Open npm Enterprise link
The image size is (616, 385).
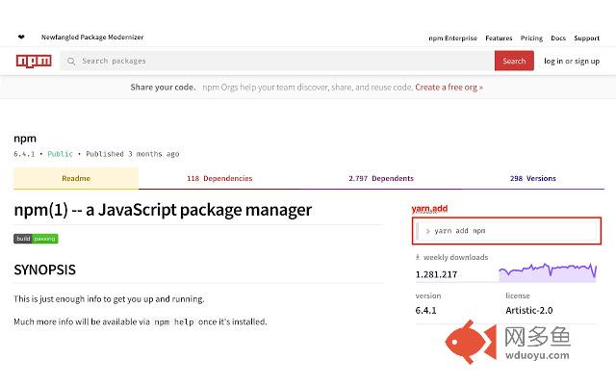coord(452,38)
